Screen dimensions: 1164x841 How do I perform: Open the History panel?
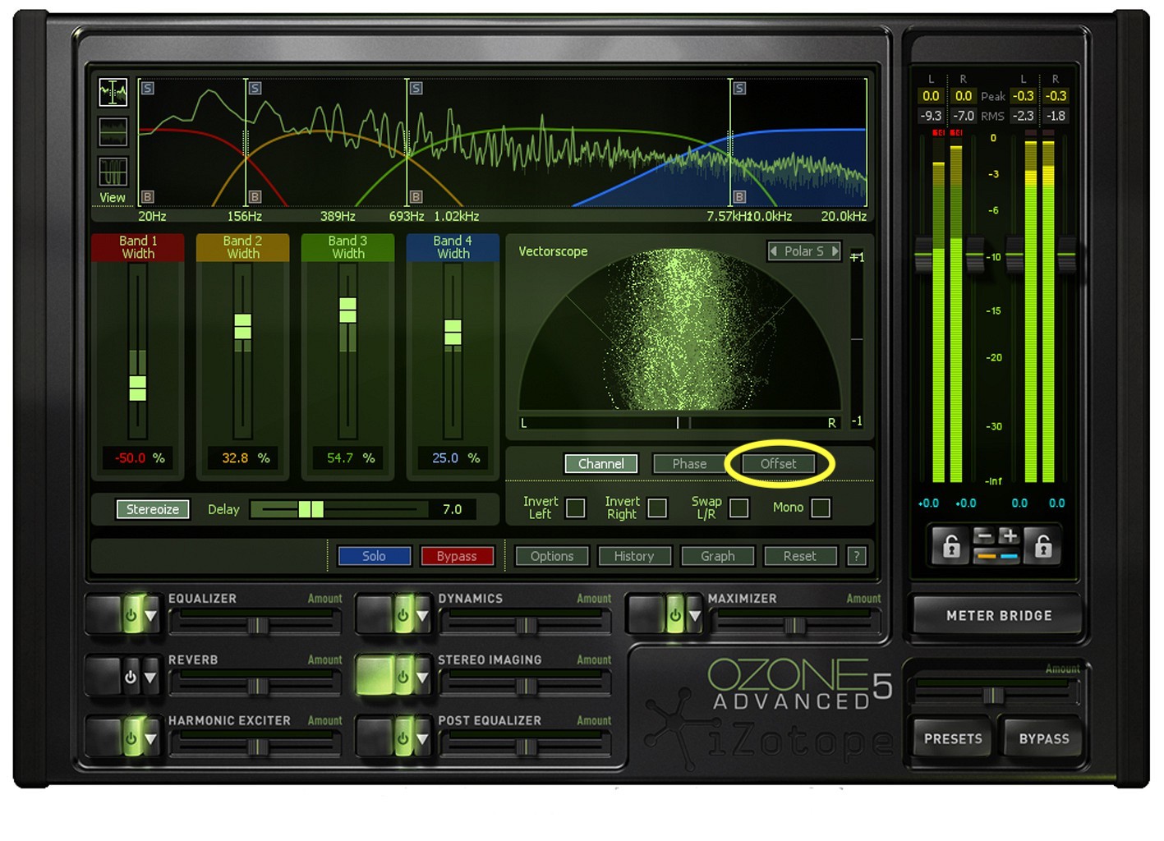click(x=634, y=556)
